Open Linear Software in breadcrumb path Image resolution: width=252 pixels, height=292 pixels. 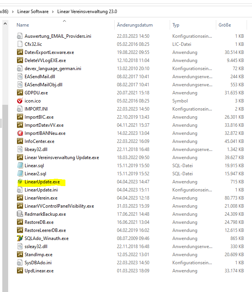(x=33, y=12)
